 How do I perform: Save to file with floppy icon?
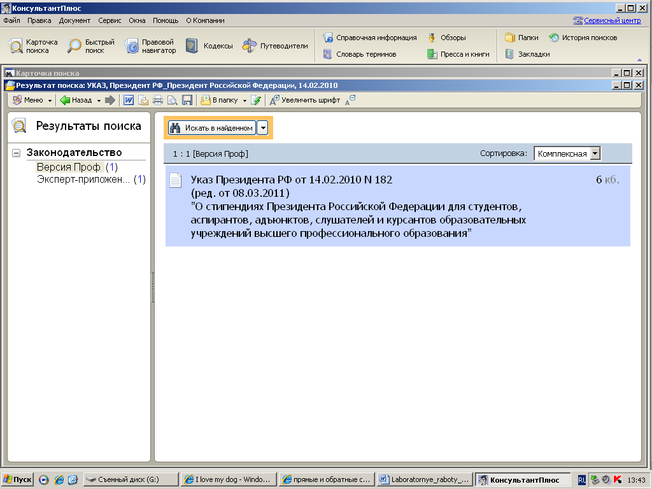click(x=187, y=100)
